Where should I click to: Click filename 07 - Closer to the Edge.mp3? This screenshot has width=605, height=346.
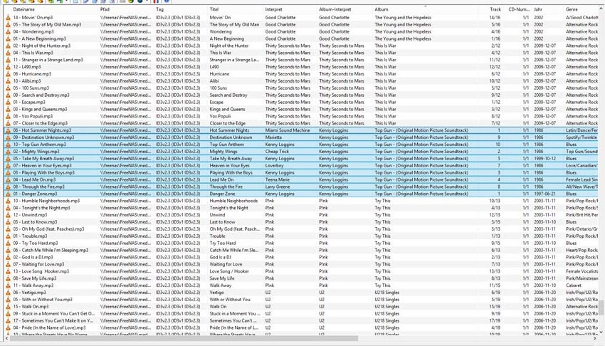pyautogui.click(x=40, y=123)
